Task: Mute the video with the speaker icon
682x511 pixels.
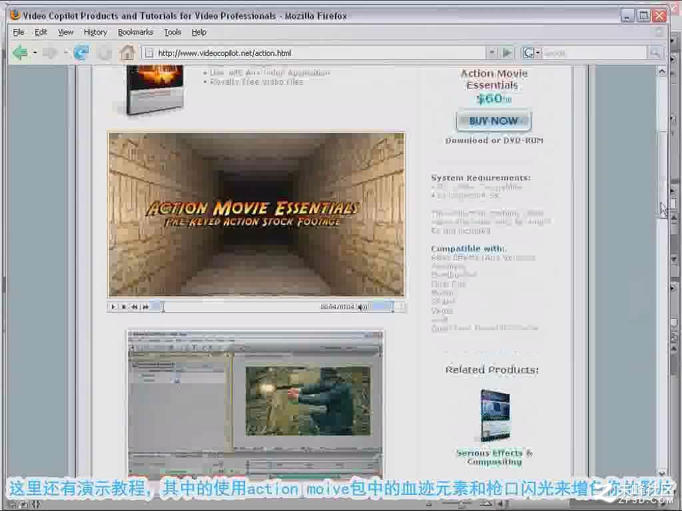Action: coord(362,307)
